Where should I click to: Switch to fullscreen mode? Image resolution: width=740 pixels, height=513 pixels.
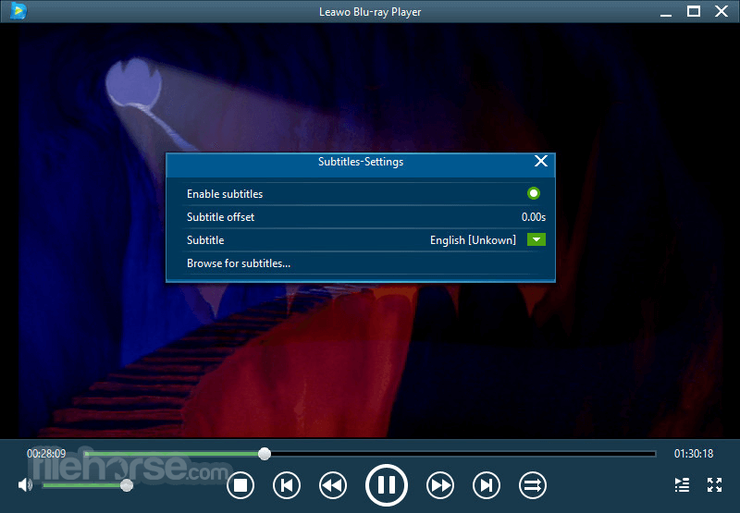pyautogui.click(x=714, y=484)
